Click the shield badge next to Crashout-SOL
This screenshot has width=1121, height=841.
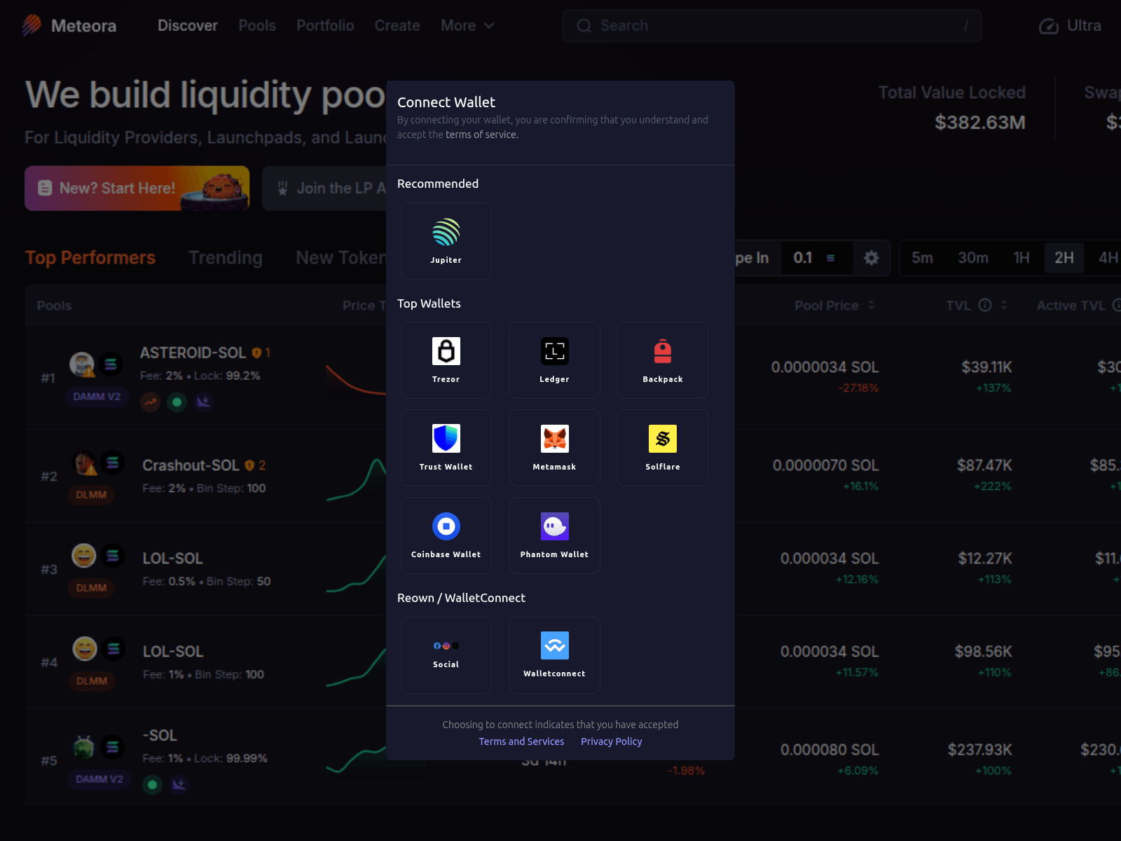click(x=249, y=465)
